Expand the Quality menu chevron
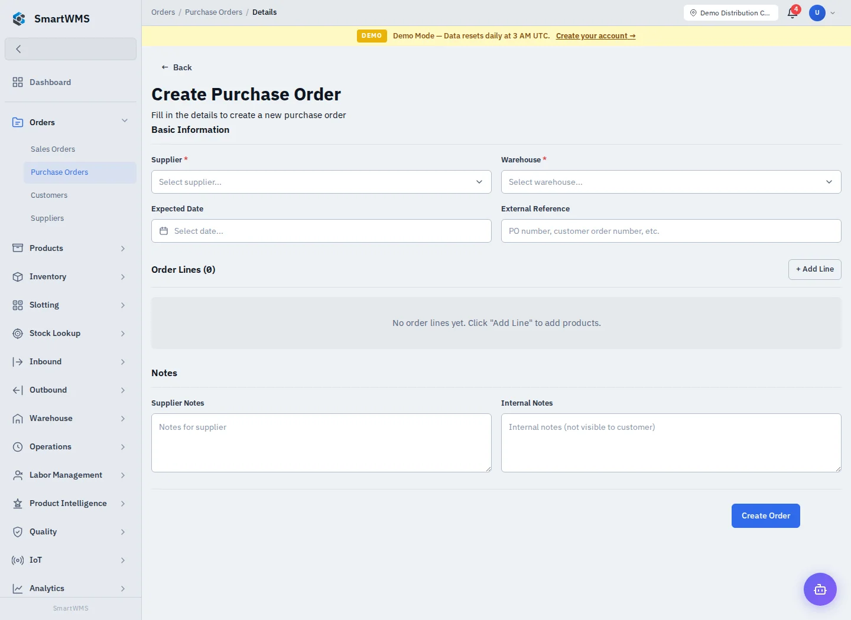This screenshot has width=851, height=620. pyautogui.click(x=123, y=532)
